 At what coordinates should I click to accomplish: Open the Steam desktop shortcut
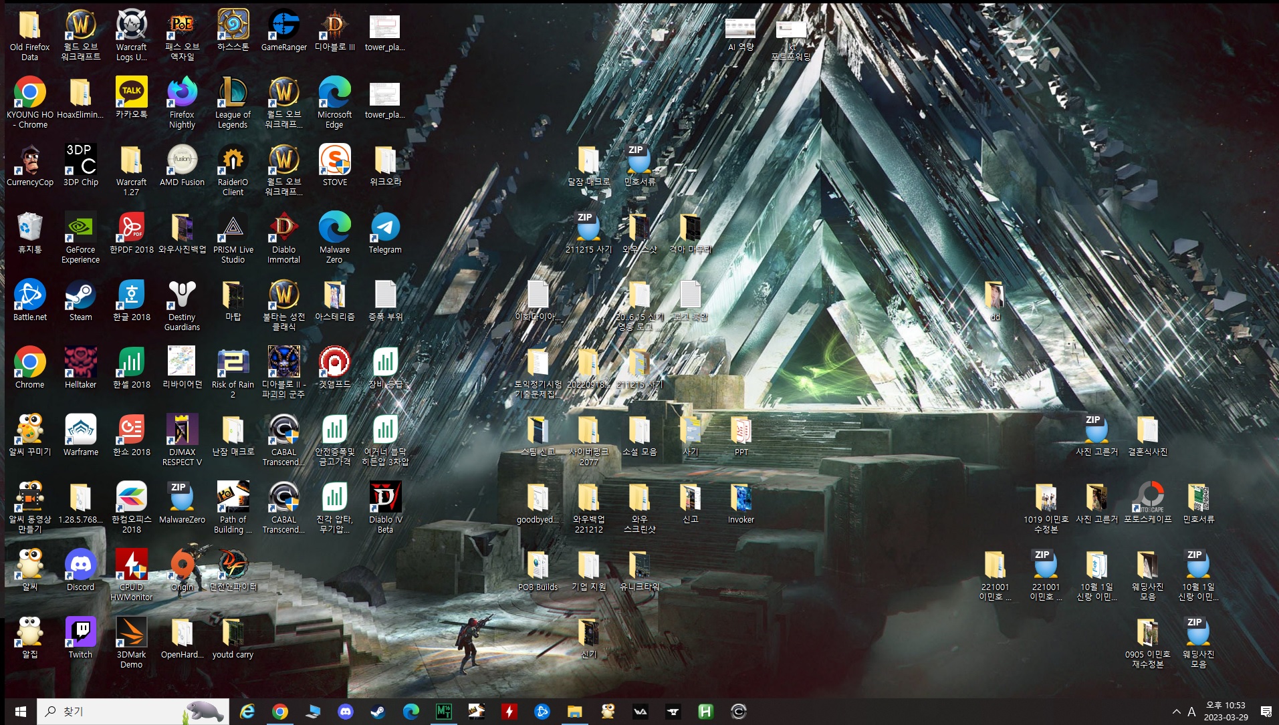tap(80, 301)
